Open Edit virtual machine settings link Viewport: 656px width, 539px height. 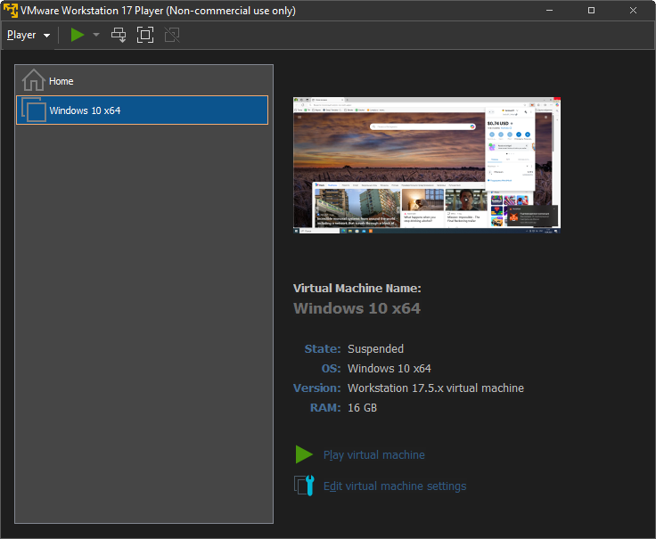point(394,486)
